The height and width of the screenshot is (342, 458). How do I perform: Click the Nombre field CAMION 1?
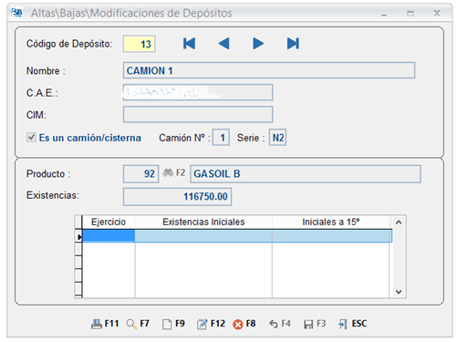269,70
